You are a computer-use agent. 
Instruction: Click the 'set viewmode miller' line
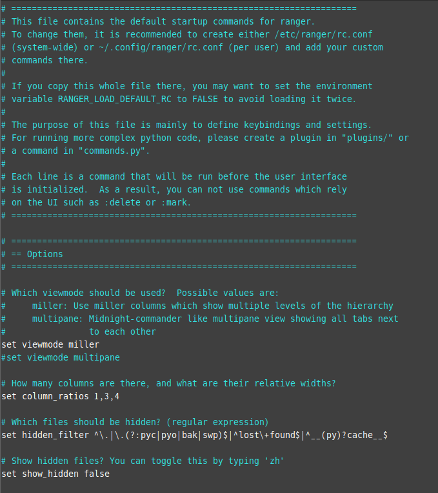(50, 344)
